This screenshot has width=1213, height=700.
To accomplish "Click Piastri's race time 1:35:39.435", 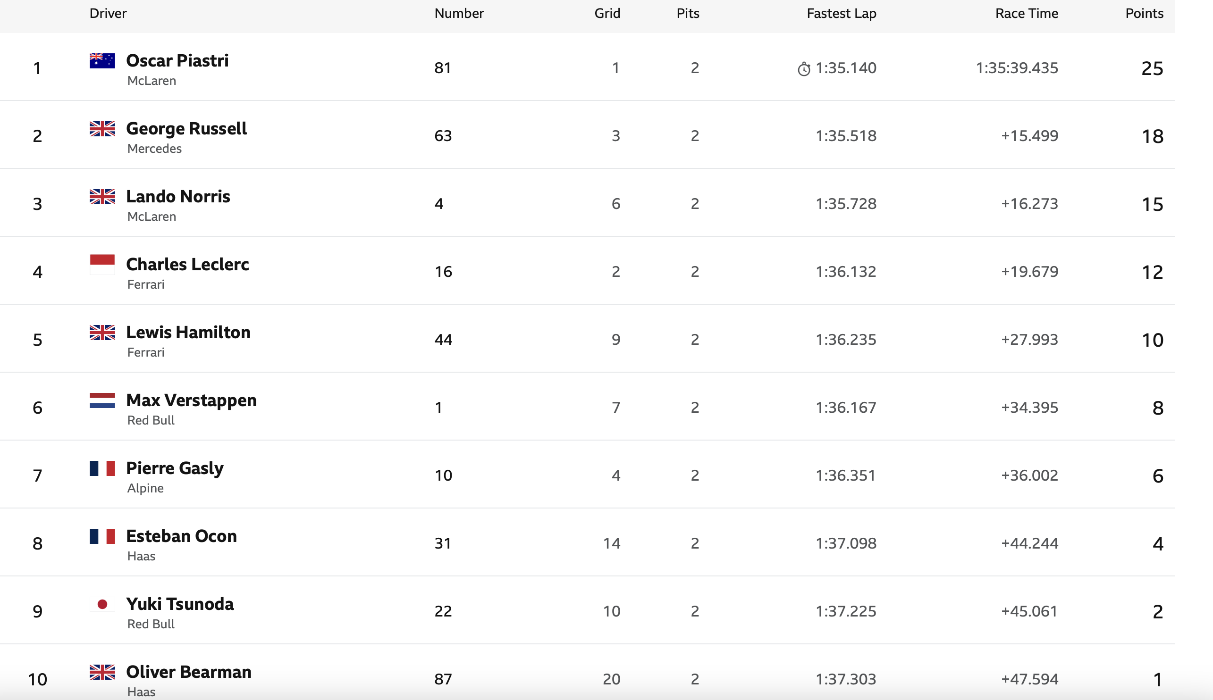I will 1017,68.
